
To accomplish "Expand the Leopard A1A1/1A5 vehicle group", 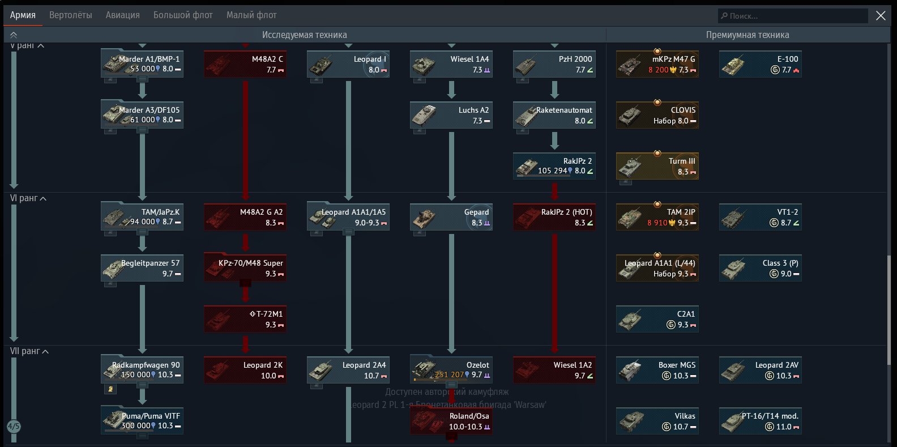I will (x=348, y=232).
